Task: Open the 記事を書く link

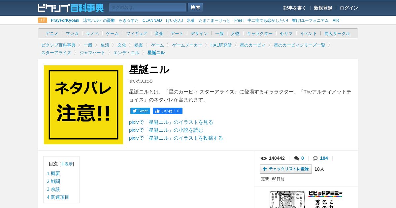Action: tap(295, 8)
